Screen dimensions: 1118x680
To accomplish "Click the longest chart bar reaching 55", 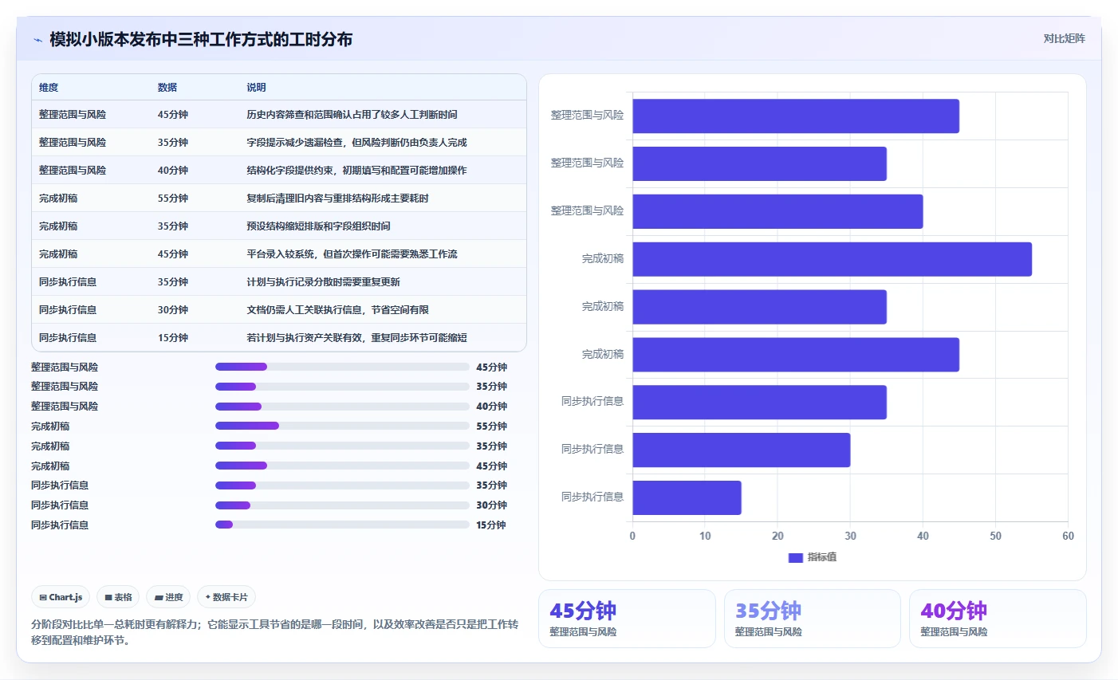I will 832,259.
